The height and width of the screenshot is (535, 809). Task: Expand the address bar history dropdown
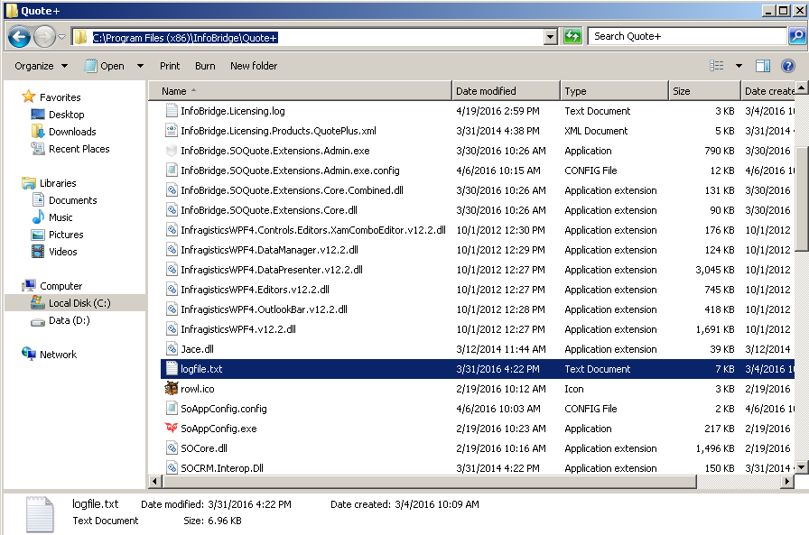click(551, 37)
